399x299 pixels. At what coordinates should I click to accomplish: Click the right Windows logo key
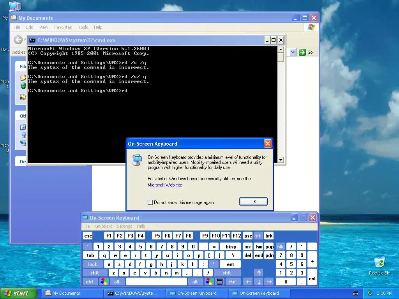(x=209, y=281)
